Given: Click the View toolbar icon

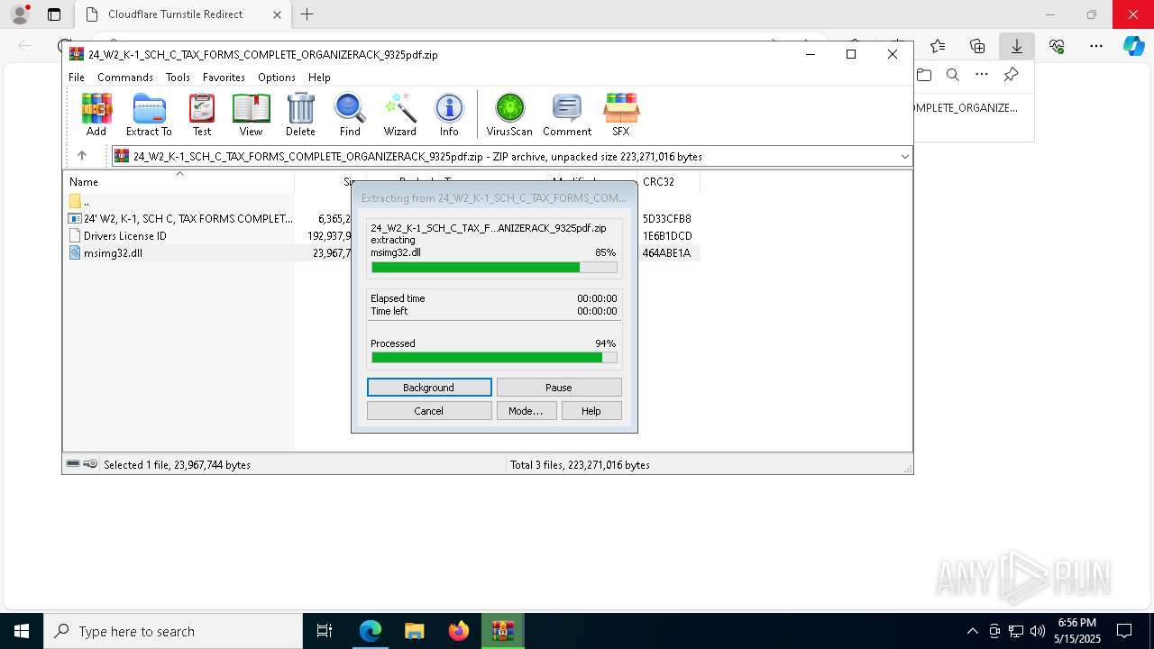Looking at the screenshot, I should point(251,114).
